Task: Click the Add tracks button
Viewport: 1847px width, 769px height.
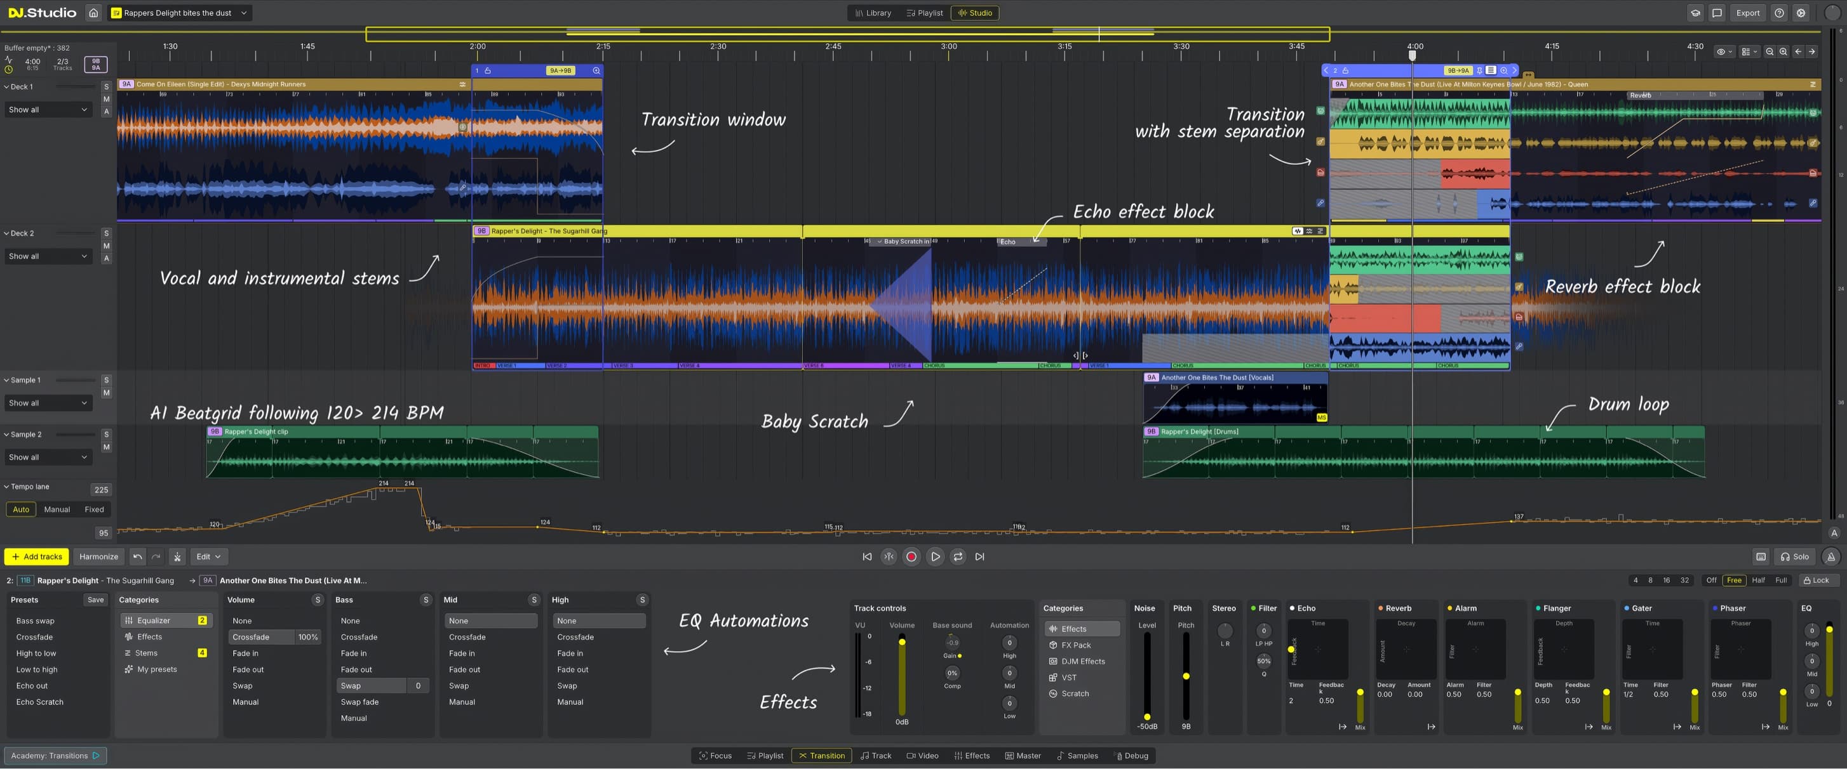Action: coord(37,556)
